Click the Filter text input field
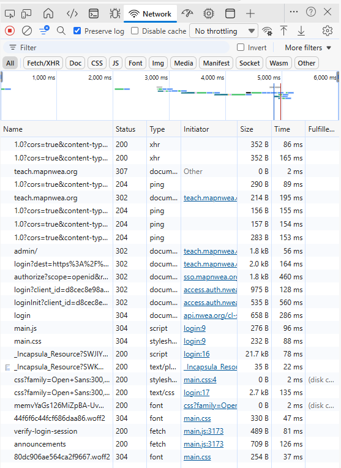Screen dimensions: 341x468 116,47
